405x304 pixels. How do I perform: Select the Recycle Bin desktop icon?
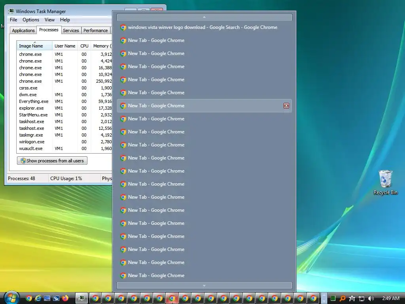(385, 182)
